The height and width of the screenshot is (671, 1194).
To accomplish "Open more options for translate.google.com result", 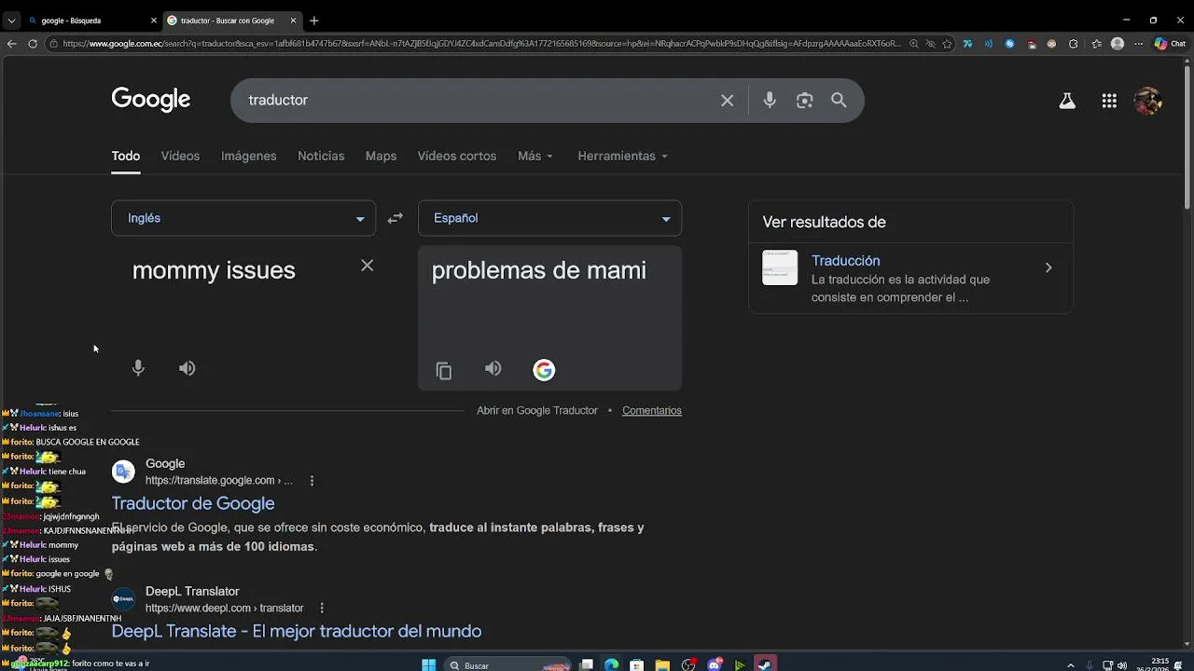I will pos(312,481).
